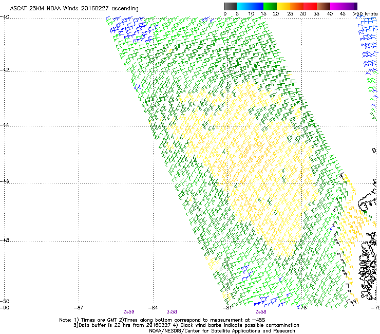Click the longitude label '-81'
The height and width of the screenshot is (334, 380).
227,308
